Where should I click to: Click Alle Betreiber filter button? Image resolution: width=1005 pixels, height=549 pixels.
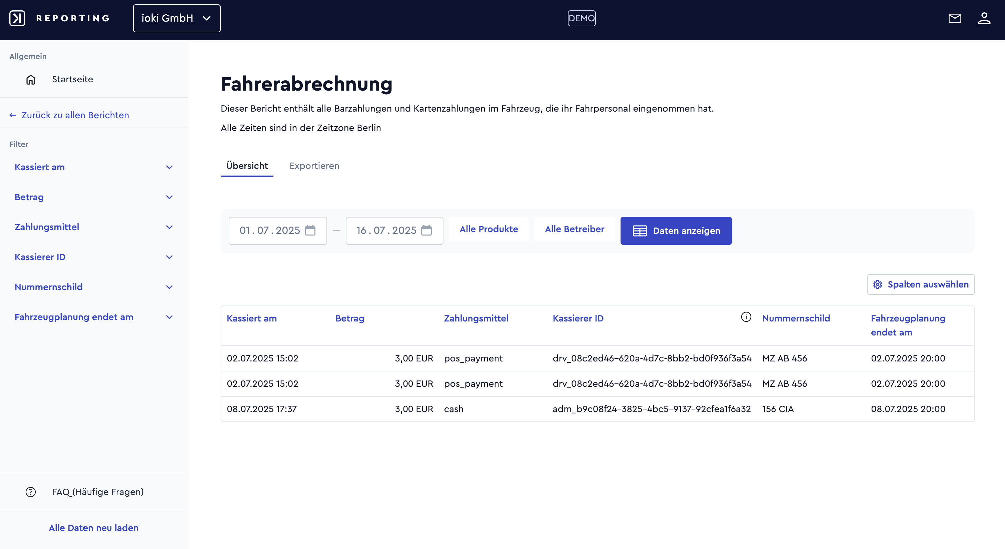pyautogui.click(x=574, y=229)
